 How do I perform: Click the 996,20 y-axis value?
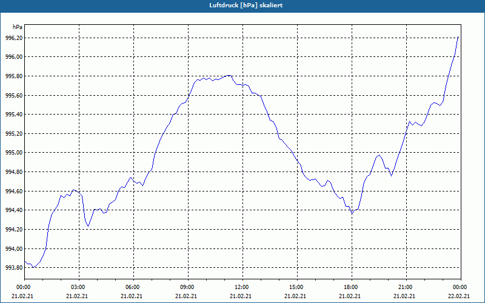point(14,38)
